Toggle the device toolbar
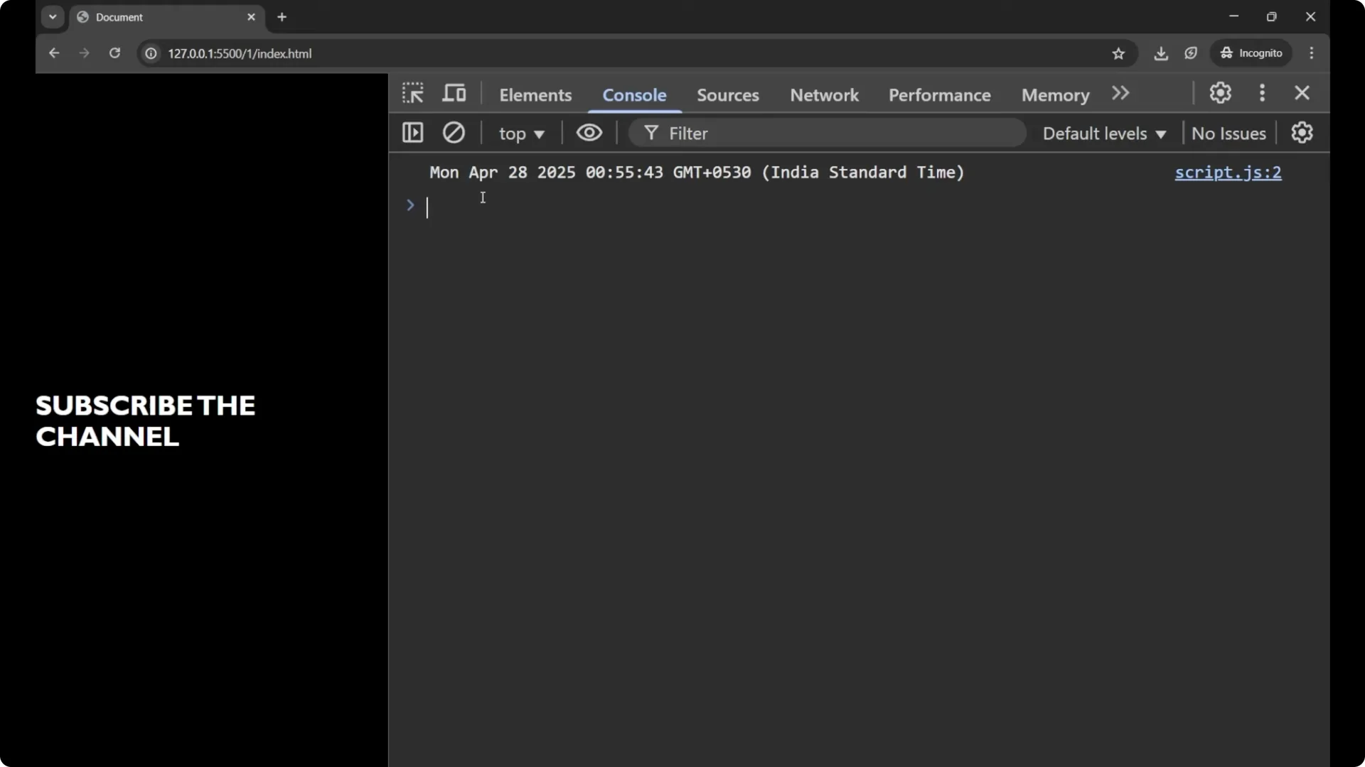1365x767 pixels. pyautogui.click(x=453, y=93)
